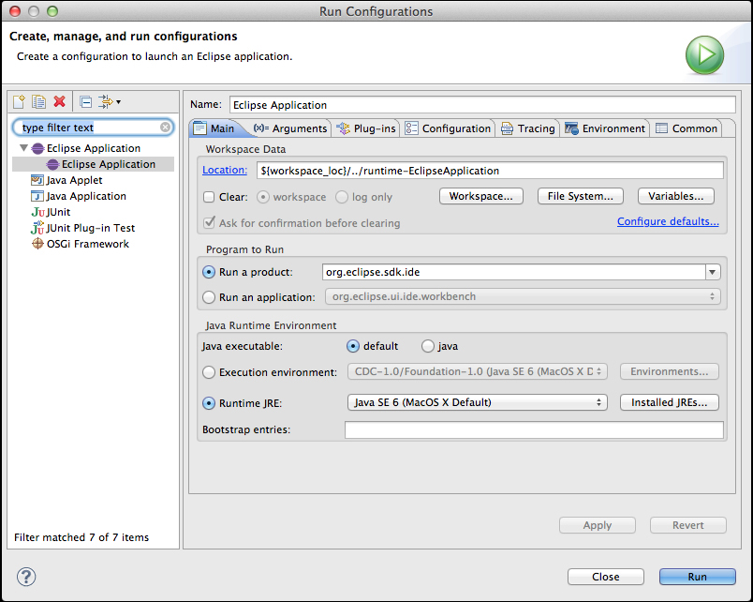Viewport: 753px width, 602px height.
Task: Click the Installed JREs... button
Action: coord(670,402)
